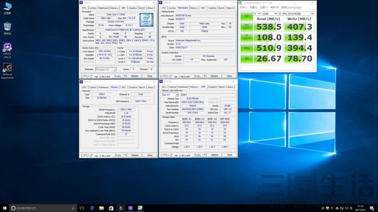
Task: Start the plain Seq test in CrystalDiskMark
Action: pyautogui.click(x=247, y=48)
